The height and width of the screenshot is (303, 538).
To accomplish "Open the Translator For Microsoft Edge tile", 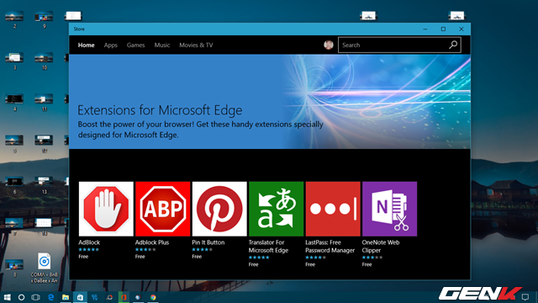I will 277,209.
